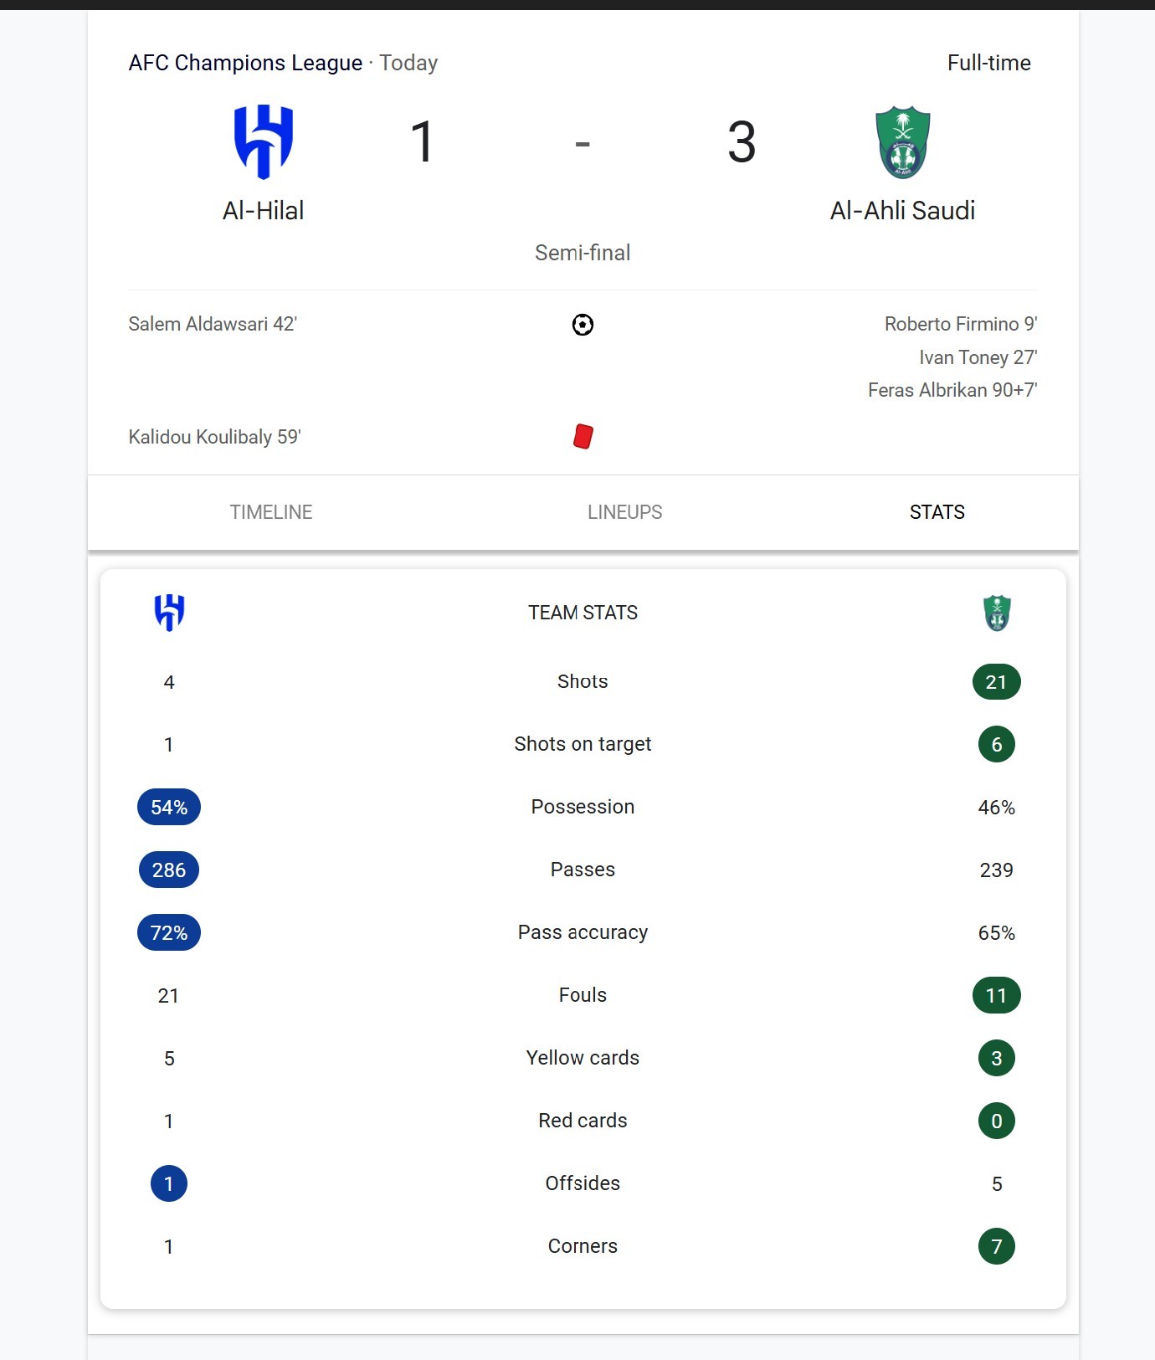Click the small Al-Ahli logo in Team Stats
Viewport: 1155px width, 1360px height.
coord(997,613)
